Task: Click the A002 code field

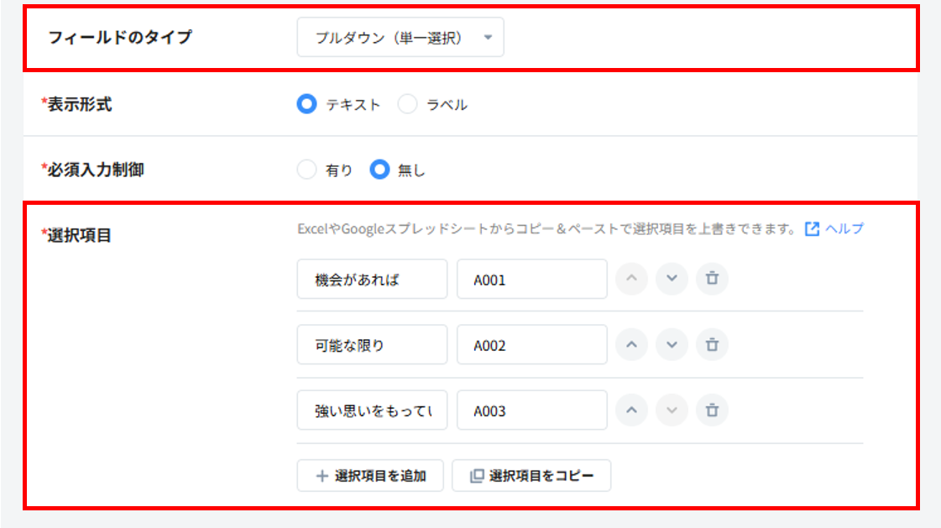Action: coord(531,345)
